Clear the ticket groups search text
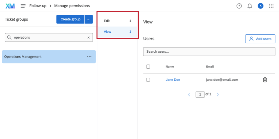The image size is (279, 139). (x=88, y=38)
